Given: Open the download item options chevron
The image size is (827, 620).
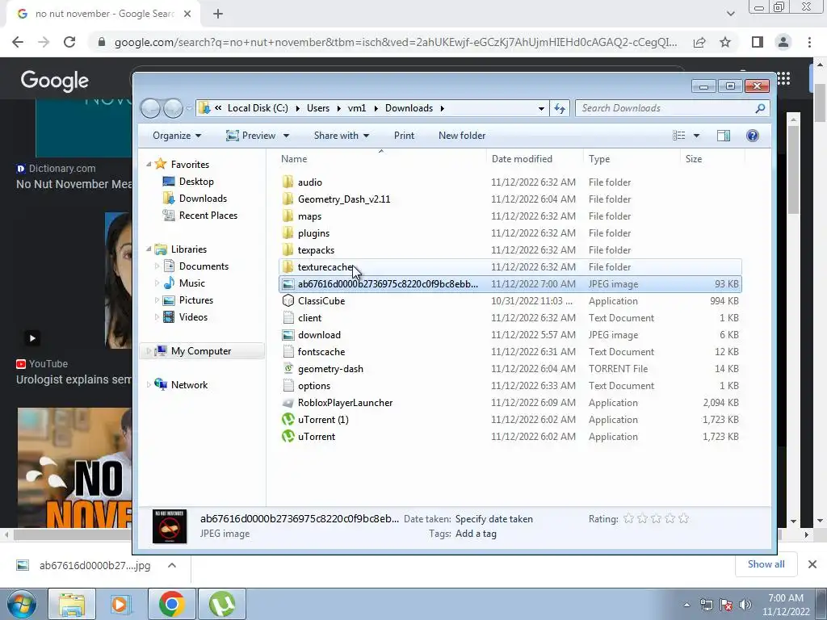Looking at the screenshot, I should point(172,565).
